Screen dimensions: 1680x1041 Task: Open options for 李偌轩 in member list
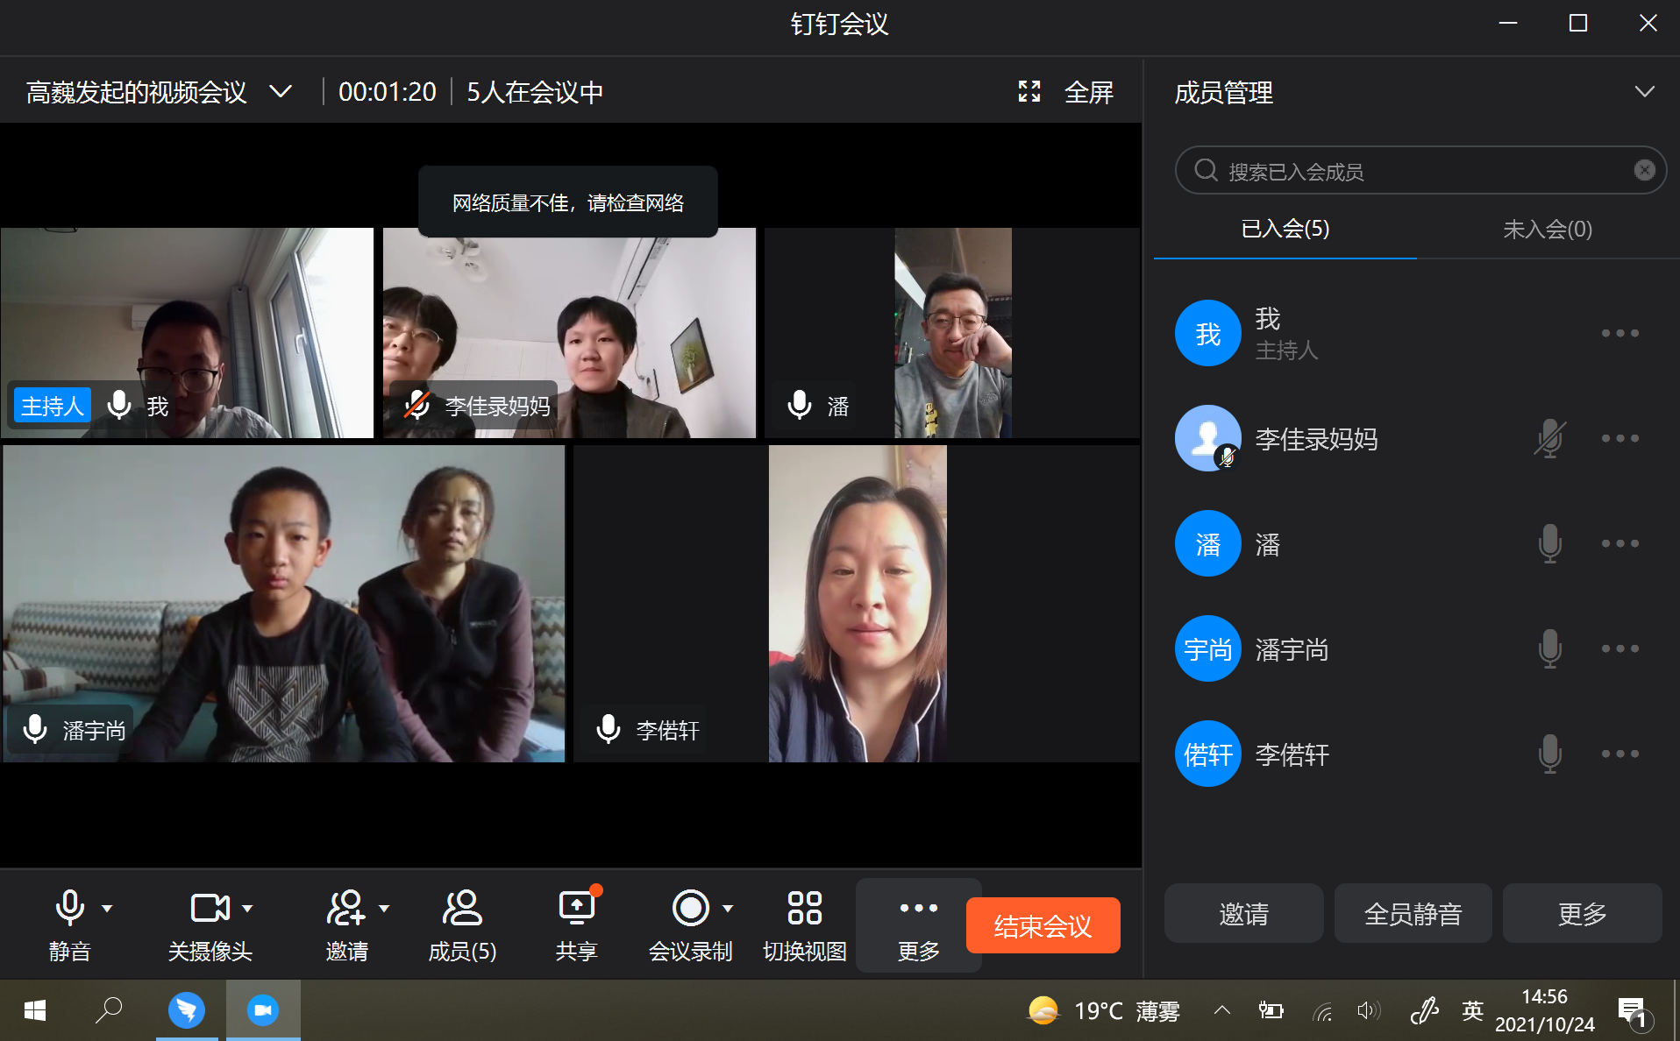coord(1619,754)
